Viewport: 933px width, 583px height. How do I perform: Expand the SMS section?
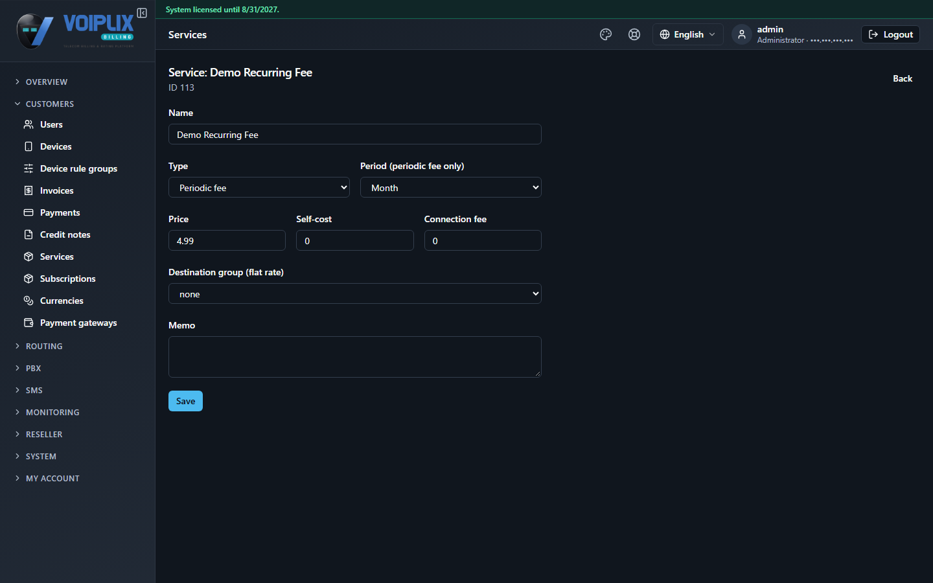[x=34, y=390]
